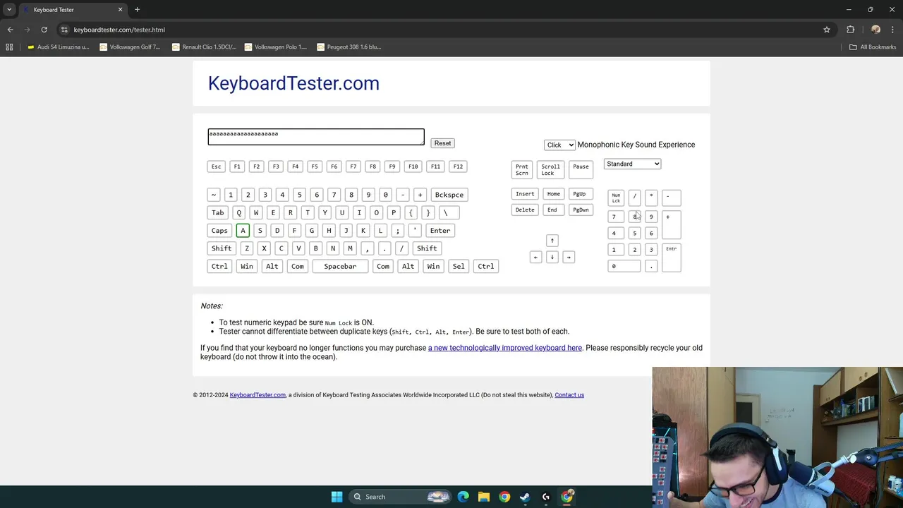Click the Home key

[554, 194]
